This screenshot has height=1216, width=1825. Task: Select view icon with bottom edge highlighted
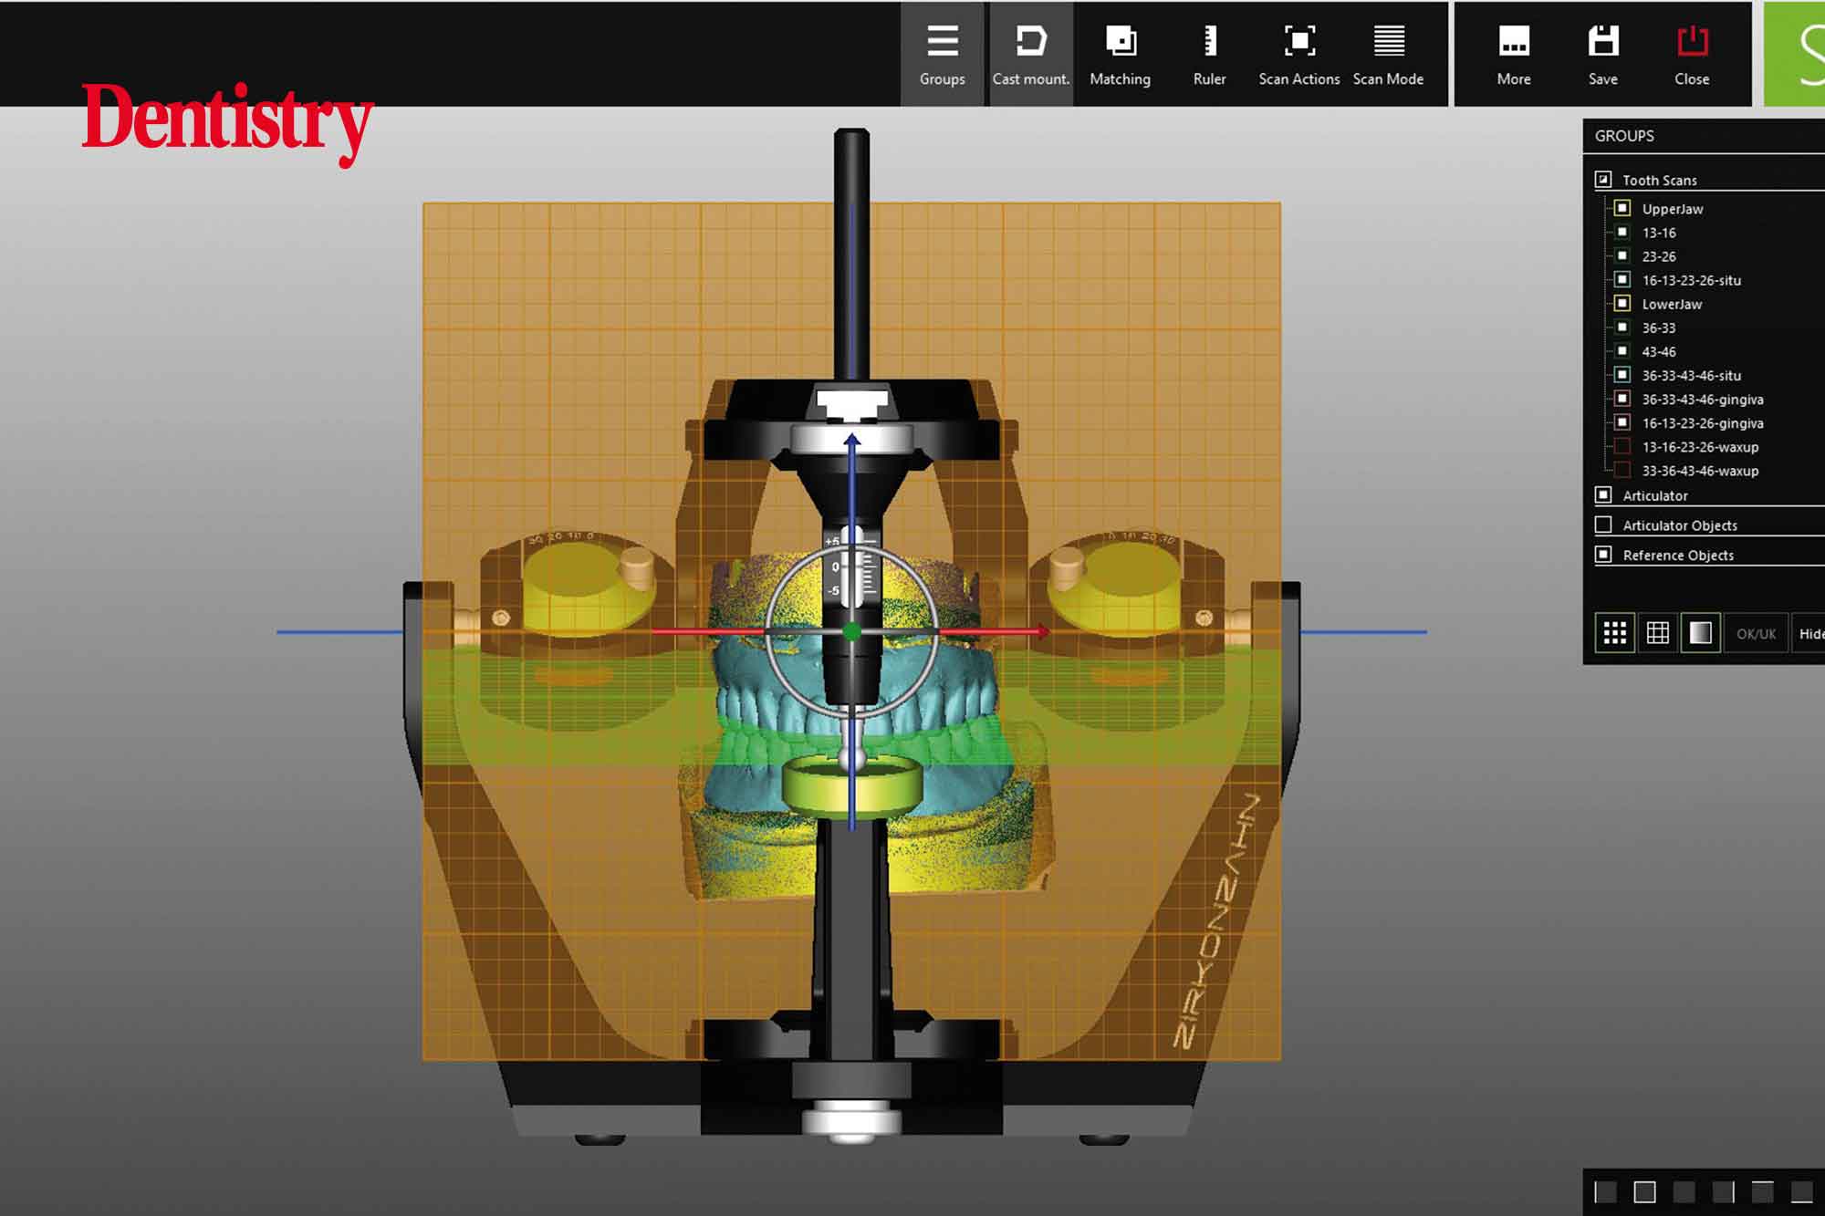1802,1191
